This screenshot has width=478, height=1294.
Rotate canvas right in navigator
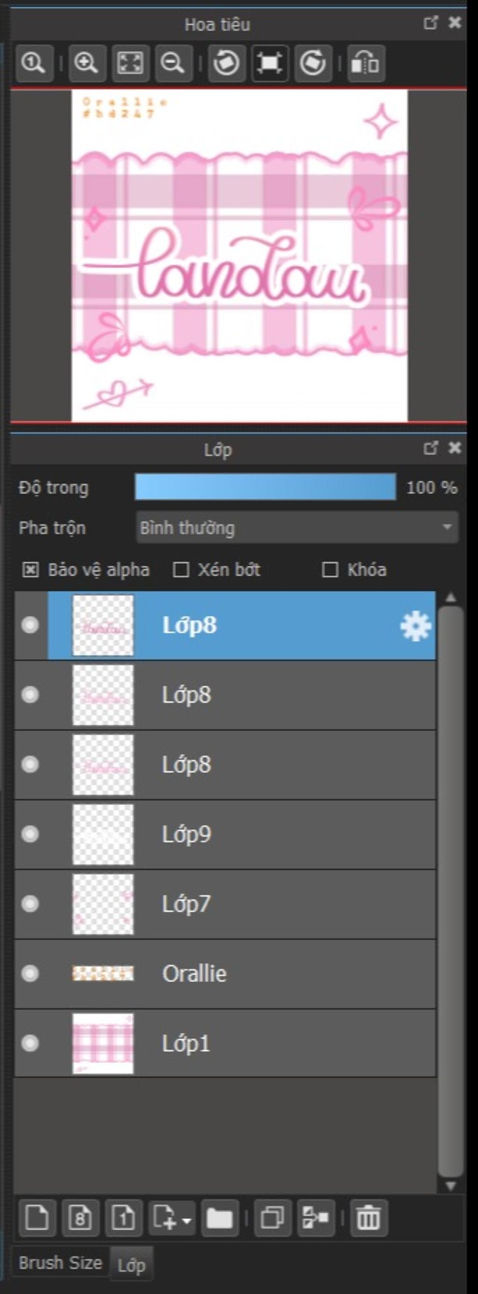click(x=313, y=63)
